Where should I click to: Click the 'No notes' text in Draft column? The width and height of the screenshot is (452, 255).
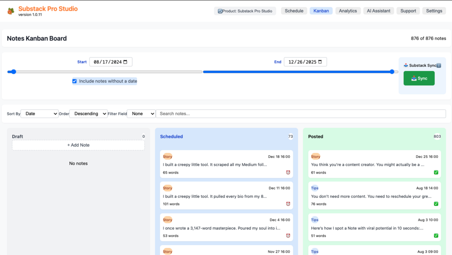coord(78,163)
